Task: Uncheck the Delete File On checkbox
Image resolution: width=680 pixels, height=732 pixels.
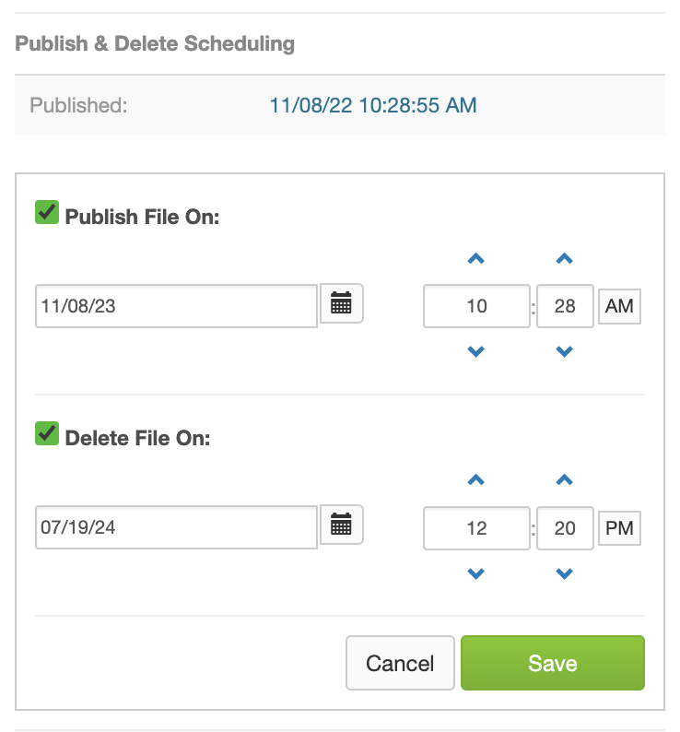Action: coord(47,433)
